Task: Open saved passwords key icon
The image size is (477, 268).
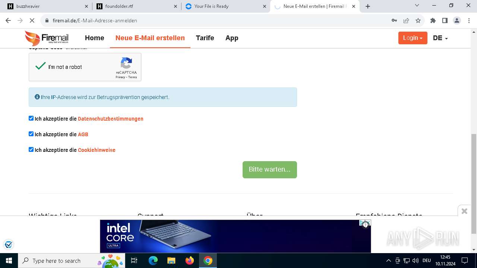Action: pyautogui.click(x=394, y=20)
